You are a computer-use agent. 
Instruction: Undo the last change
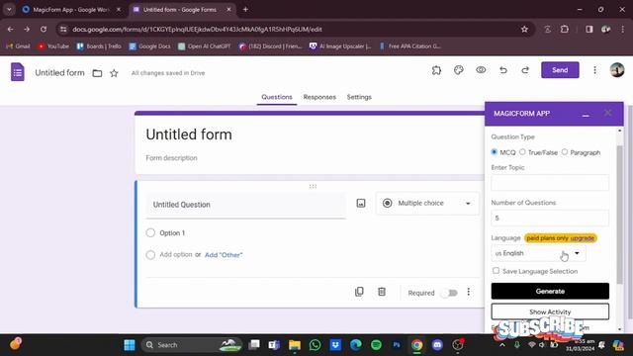[x=503, y=70]
